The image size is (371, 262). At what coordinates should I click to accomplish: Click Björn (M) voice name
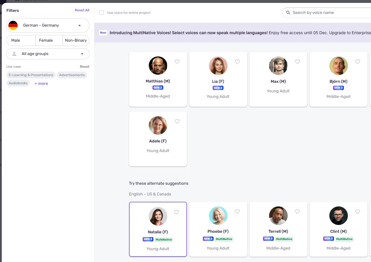tap(339, 81)
